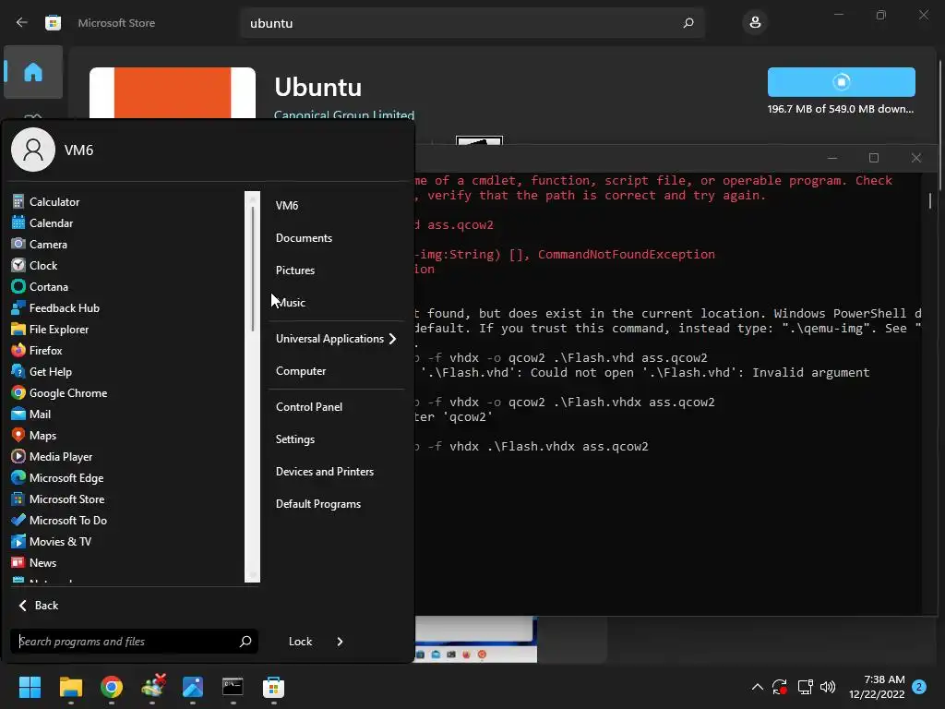Click the Microsoft Store home sidebar icon

pos(33,72)
